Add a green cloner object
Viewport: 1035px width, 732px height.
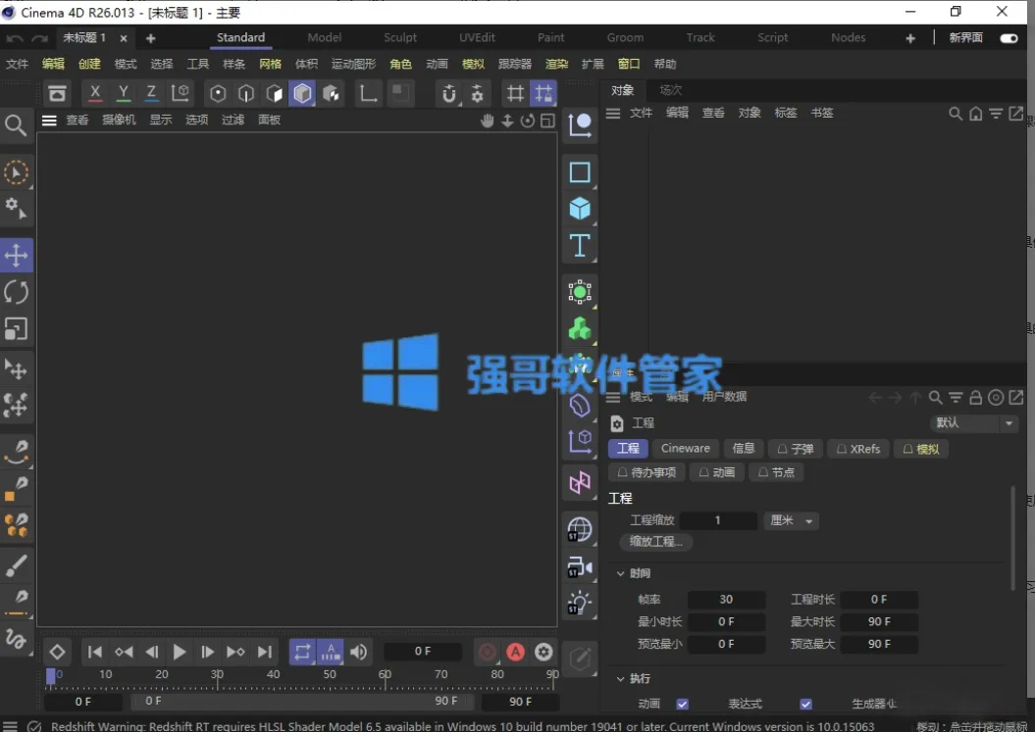click(580, 328)
